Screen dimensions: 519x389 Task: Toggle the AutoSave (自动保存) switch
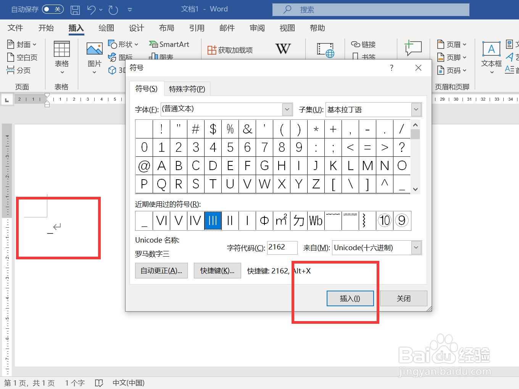[53, 9]
